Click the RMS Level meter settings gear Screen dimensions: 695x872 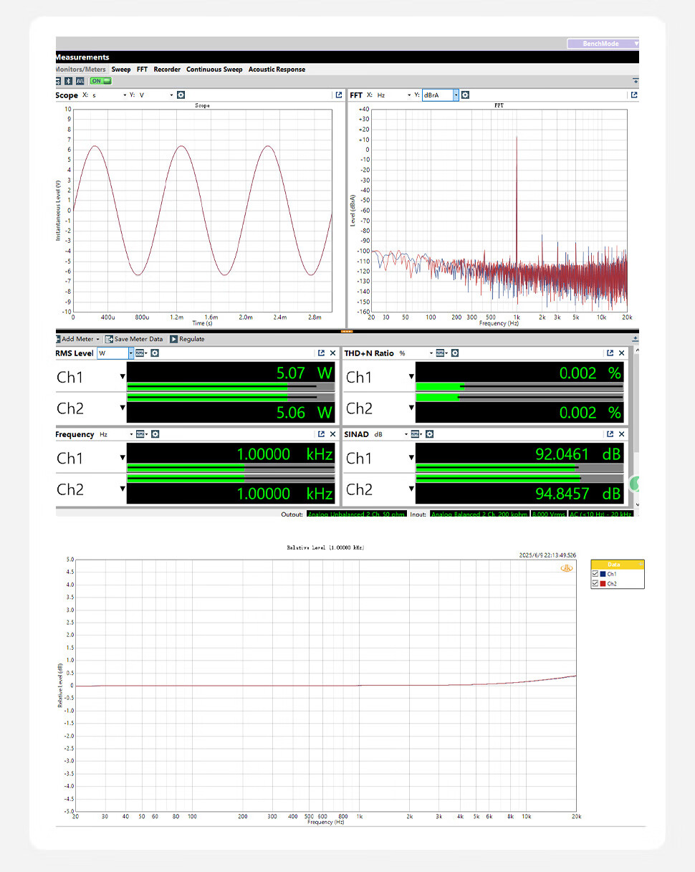pyautogui.click(x=155, y=353)
